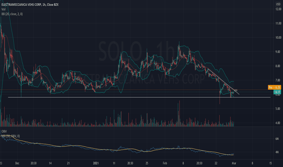Click the 22 date on time axis
The width and height of the screenshot is (283, 167).
216,163
